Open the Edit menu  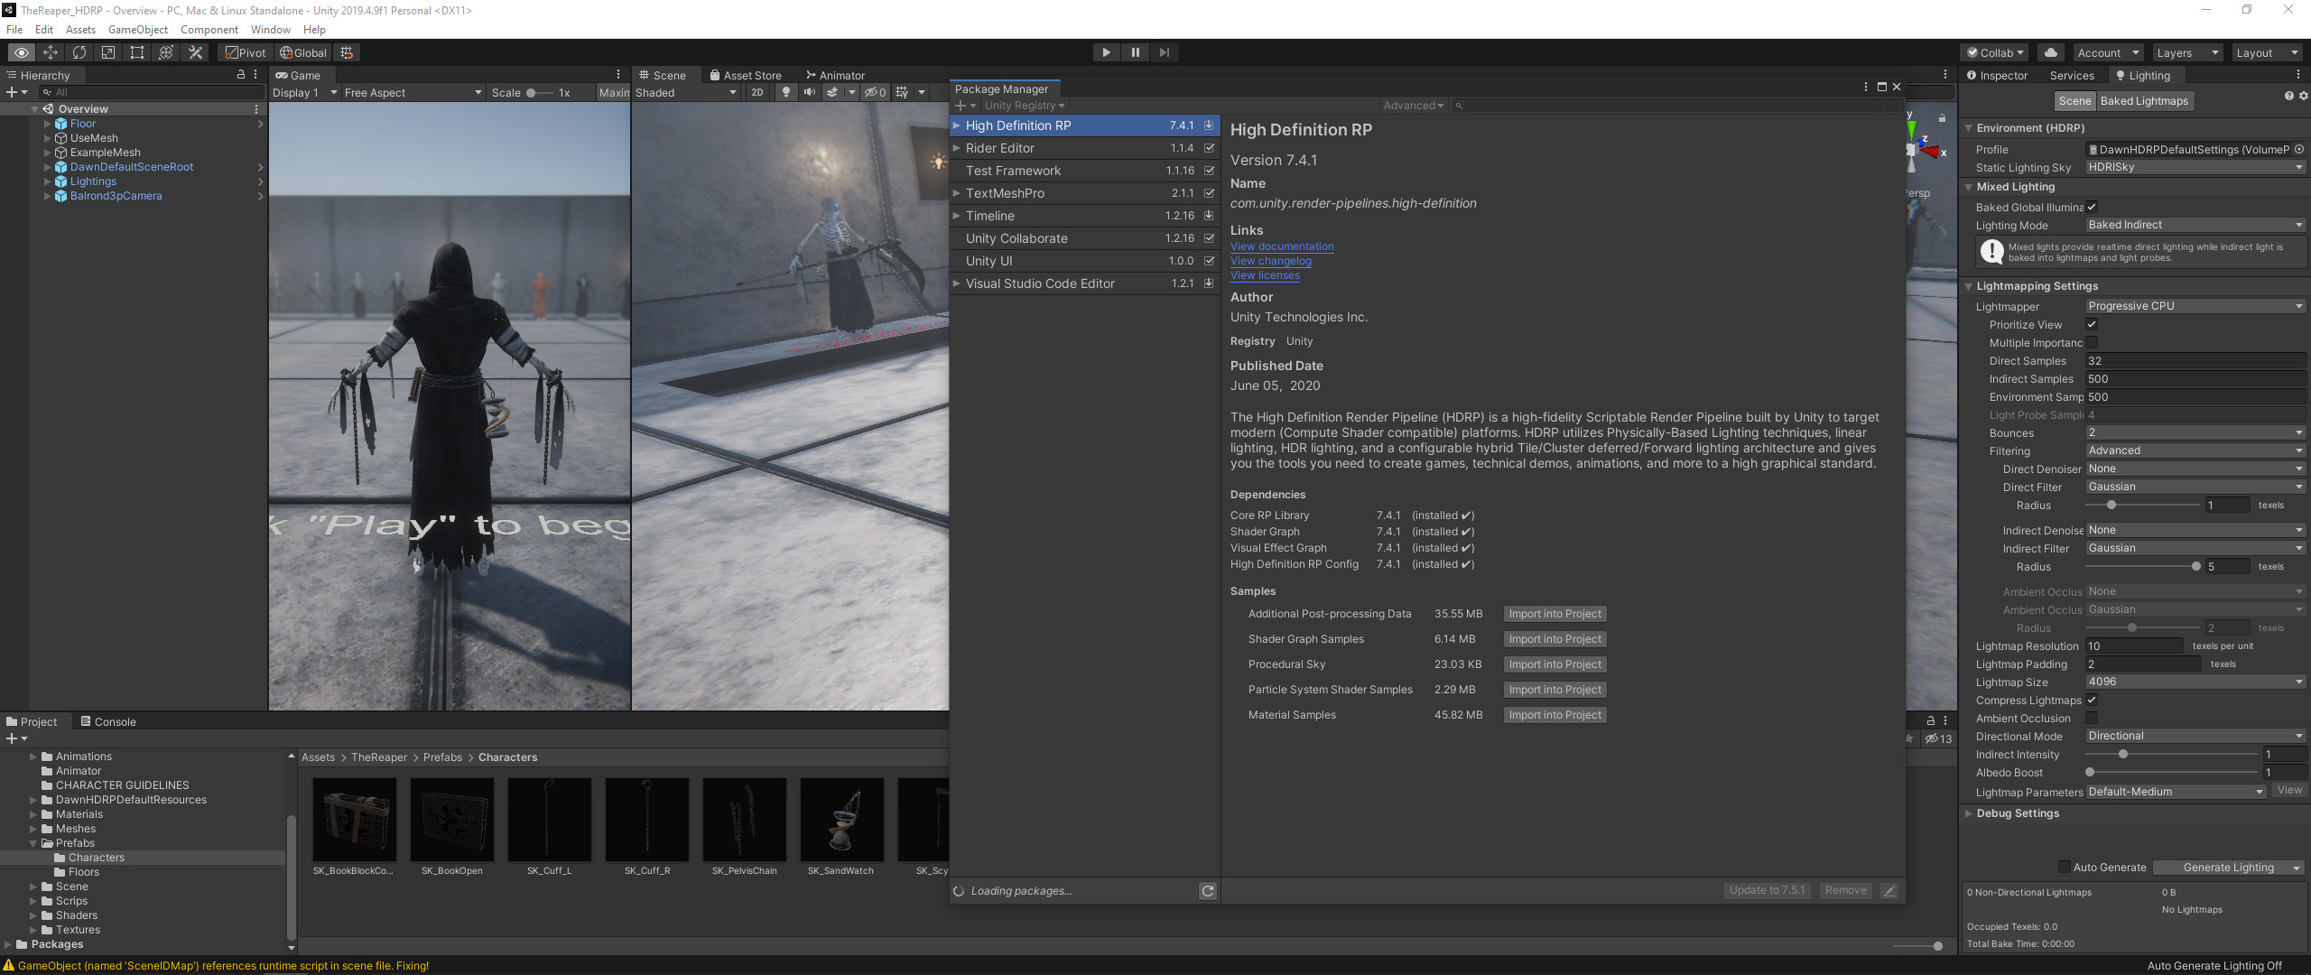[x=44, y=29]
